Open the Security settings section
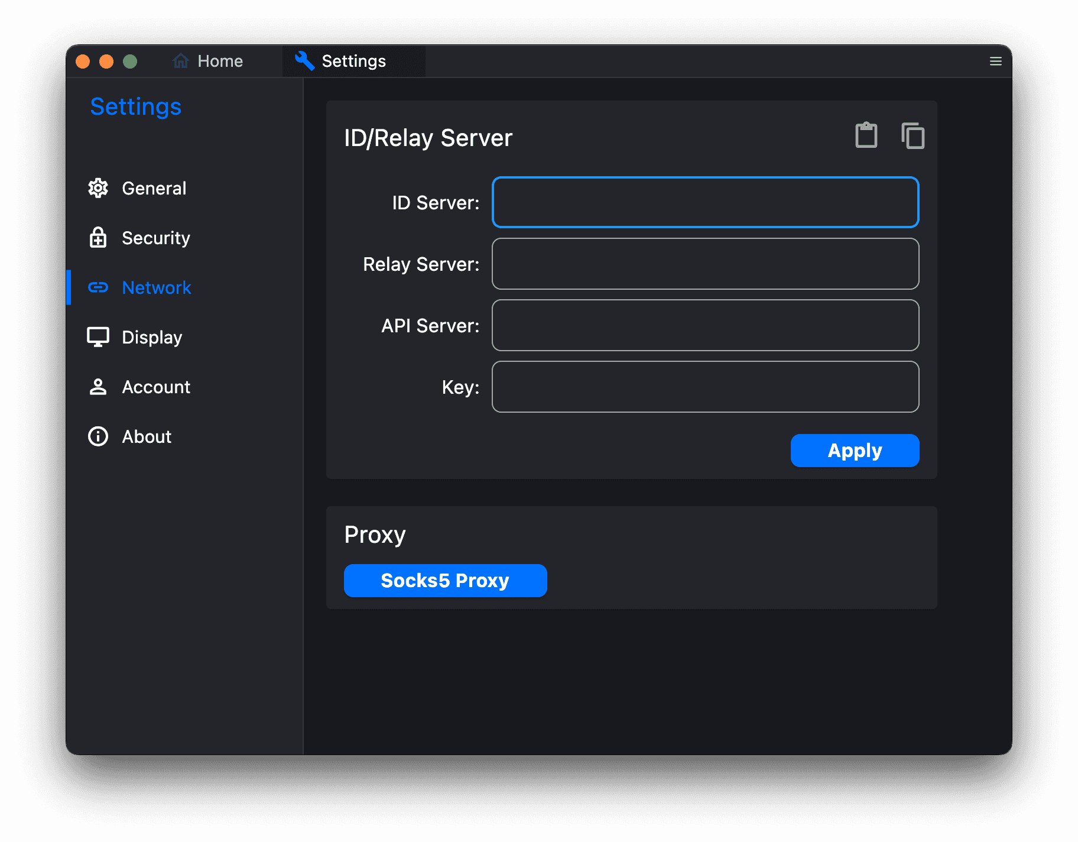This screenshot has height=842, width=1078. (156, 238)
